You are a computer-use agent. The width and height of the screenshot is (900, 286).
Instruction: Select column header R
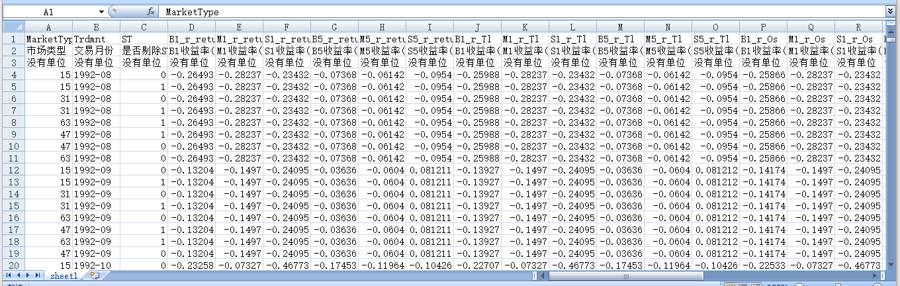(858, 26)
